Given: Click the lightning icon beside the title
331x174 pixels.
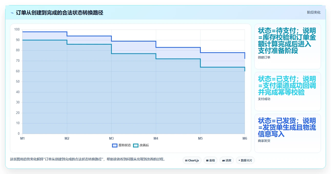Looking at the screenshot, I should click(x=12, y=13).
